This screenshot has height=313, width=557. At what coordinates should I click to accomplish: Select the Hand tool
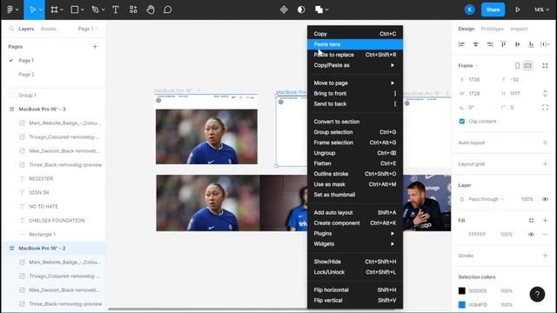point(151,10)
